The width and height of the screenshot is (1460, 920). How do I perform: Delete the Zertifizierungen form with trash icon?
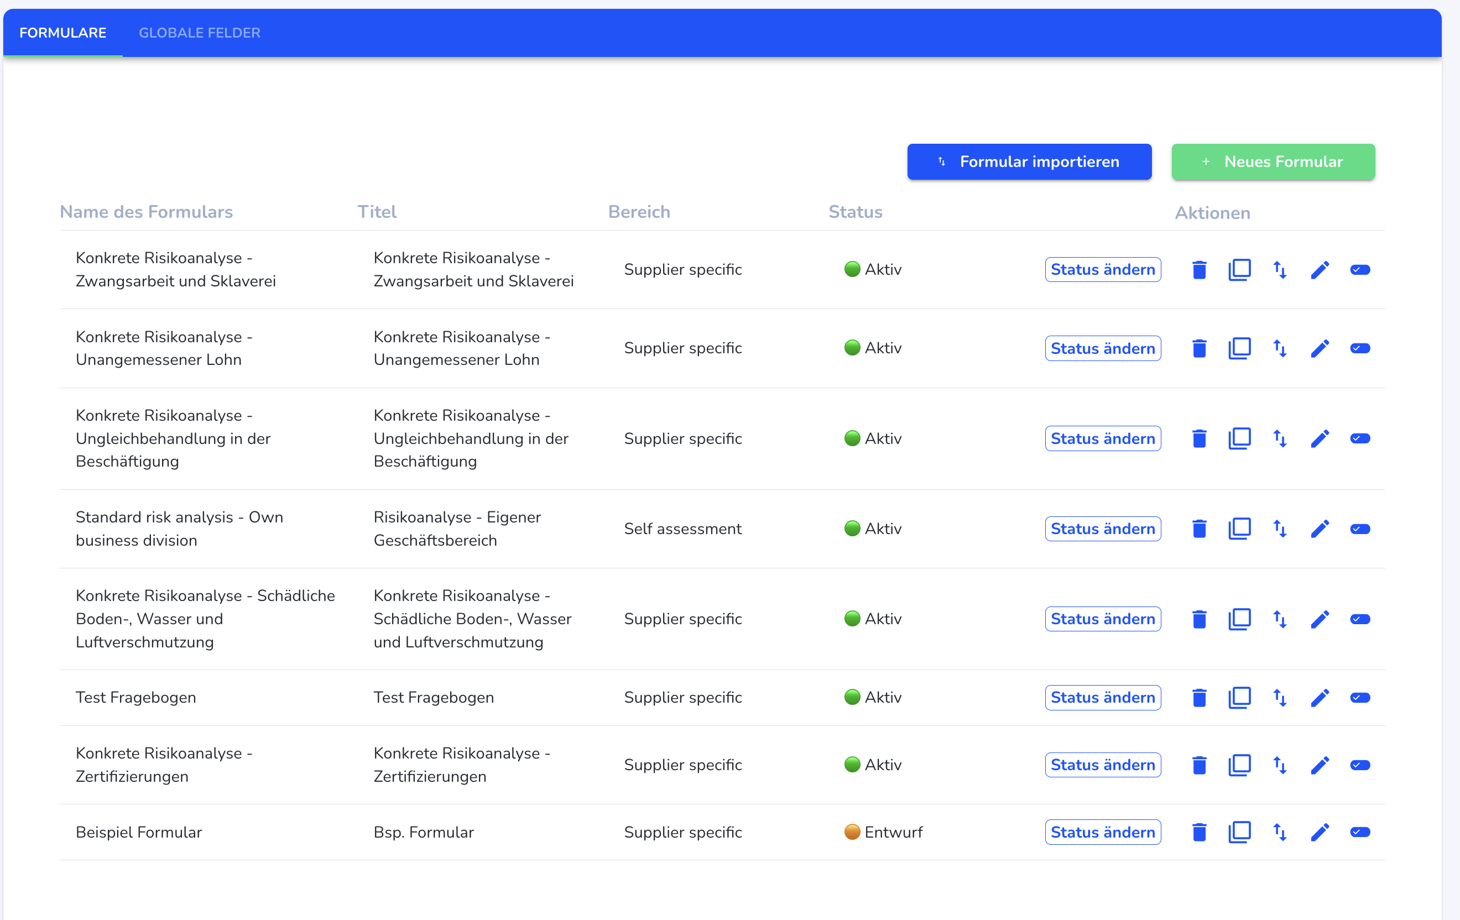1198,765
